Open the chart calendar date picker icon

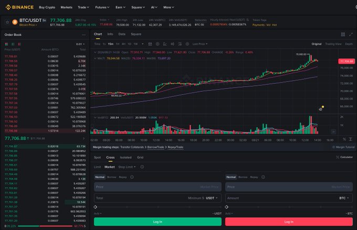tap(150, 44)
